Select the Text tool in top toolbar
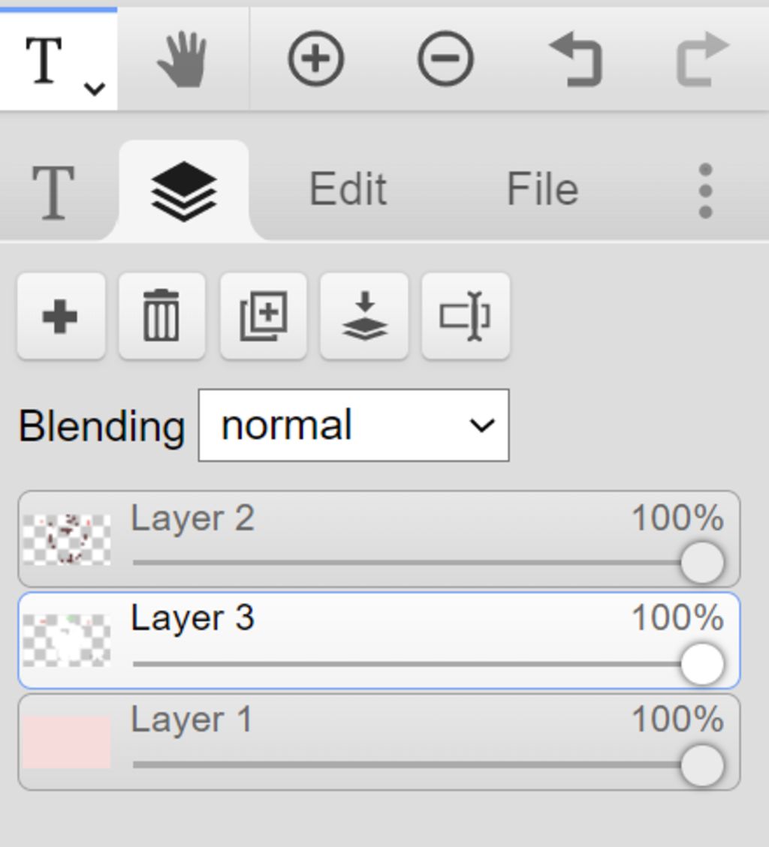Image resolution: width=769 pixels, height=847 pixels. click(x=44, y=61)
